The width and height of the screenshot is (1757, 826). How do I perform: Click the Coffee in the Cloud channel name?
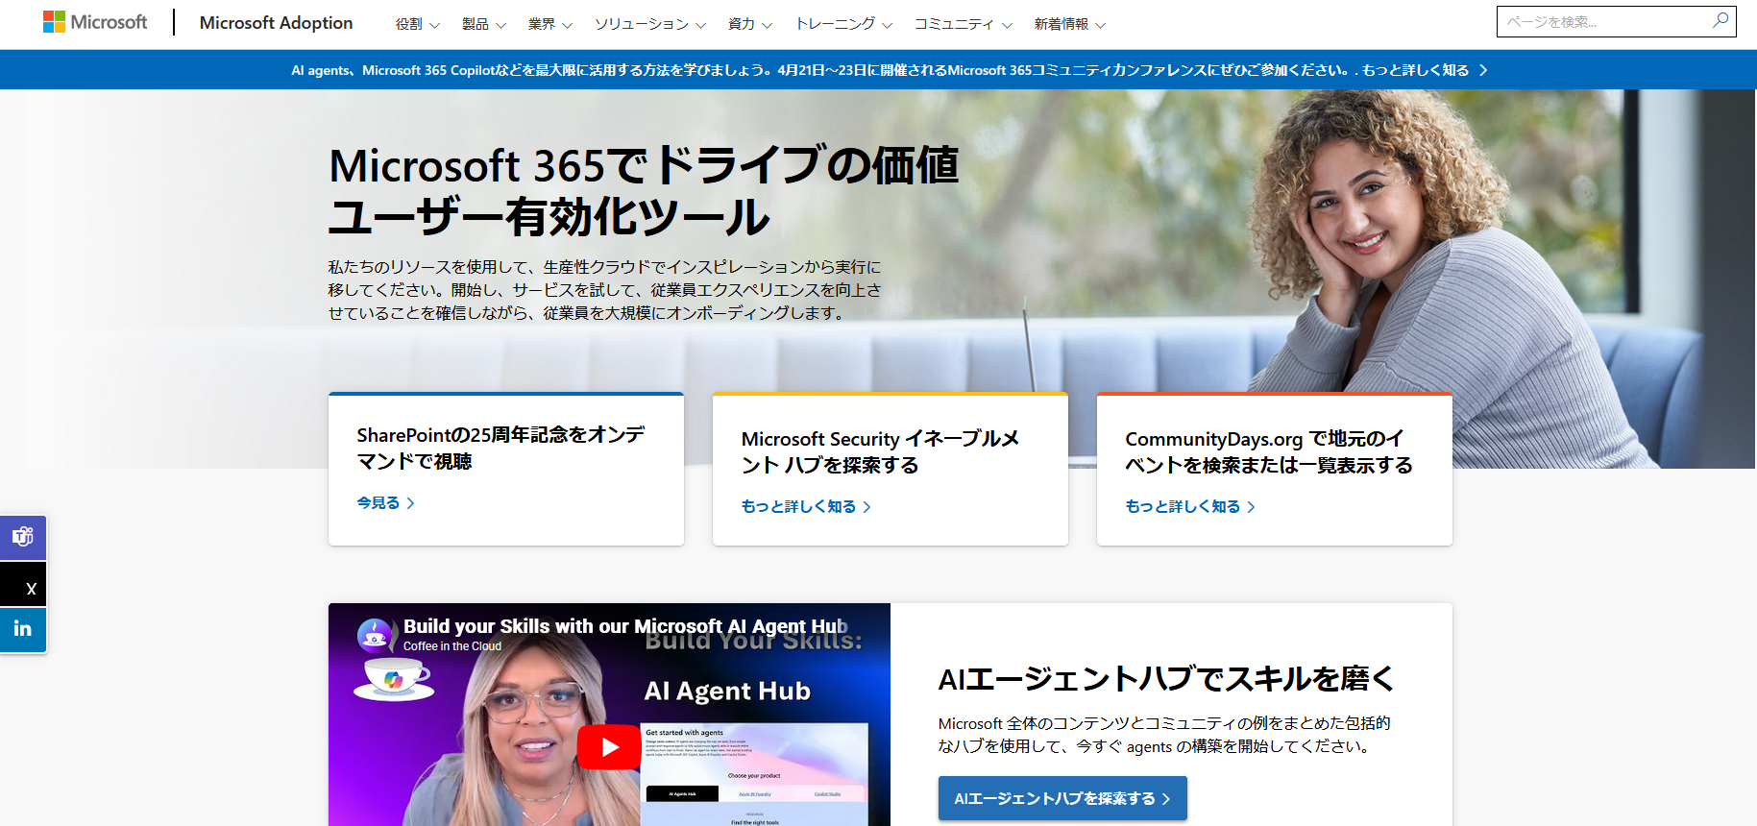click(x=452, y=646)
